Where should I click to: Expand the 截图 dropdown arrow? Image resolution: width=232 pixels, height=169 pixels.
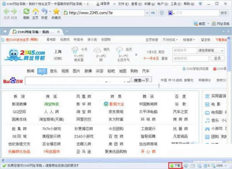(208, 24)
